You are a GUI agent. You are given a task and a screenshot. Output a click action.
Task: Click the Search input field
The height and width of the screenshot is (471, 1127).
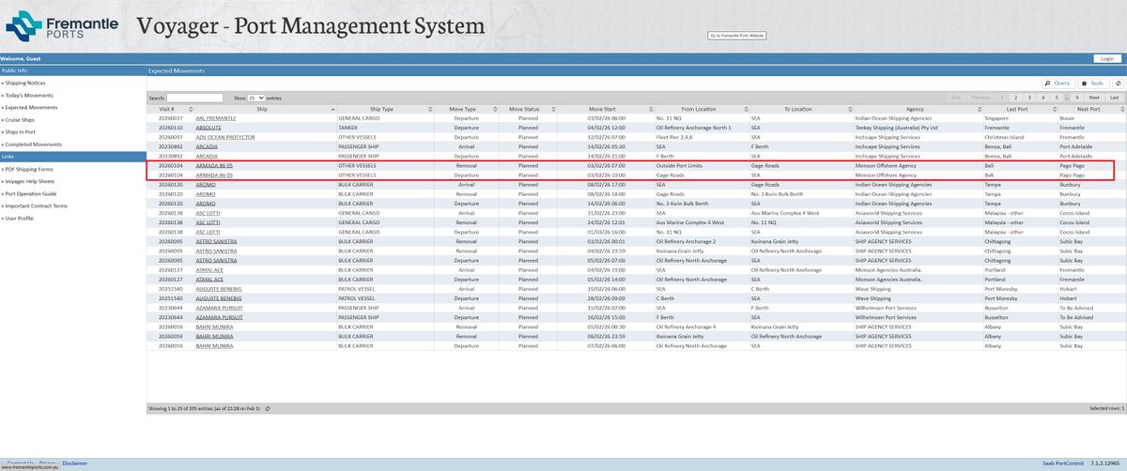(x=194, y=98)
